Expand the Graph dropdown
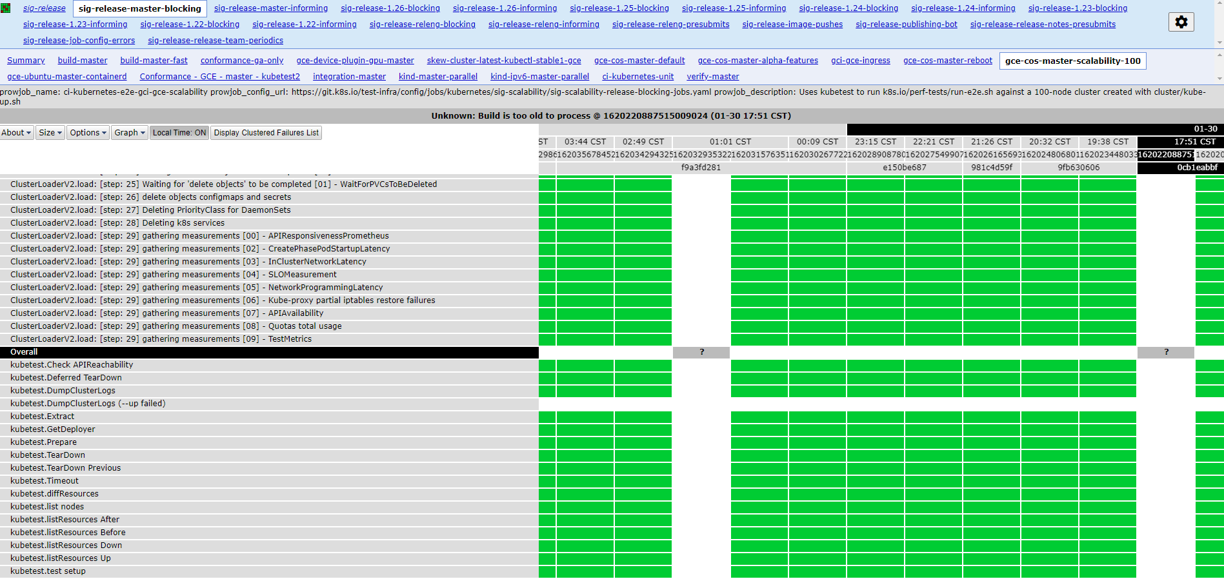 130,133
